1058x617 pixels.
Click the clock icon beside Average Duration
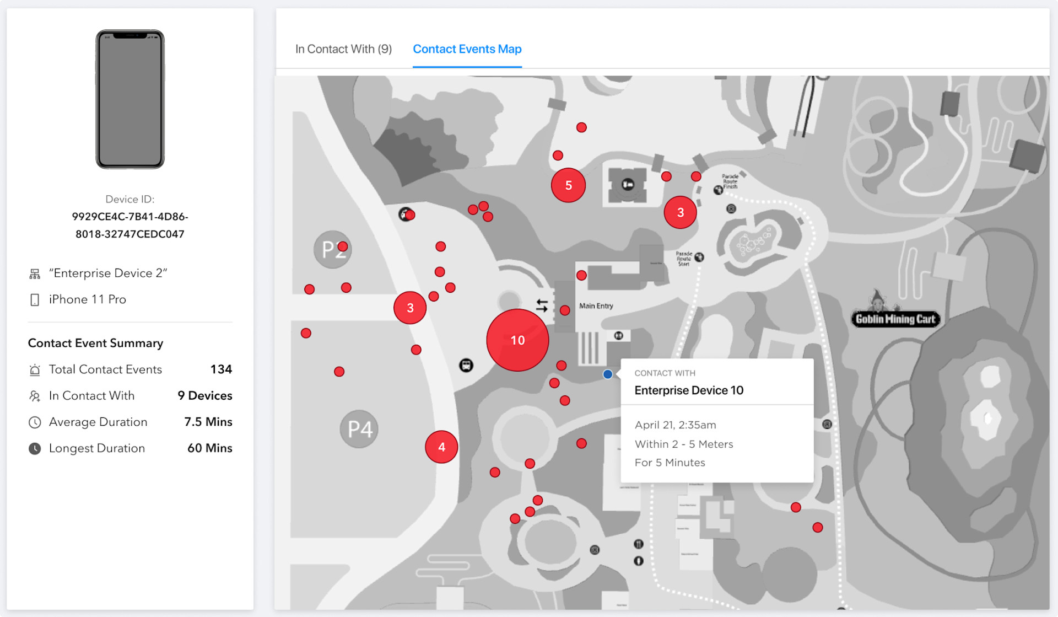coord(35,422)
